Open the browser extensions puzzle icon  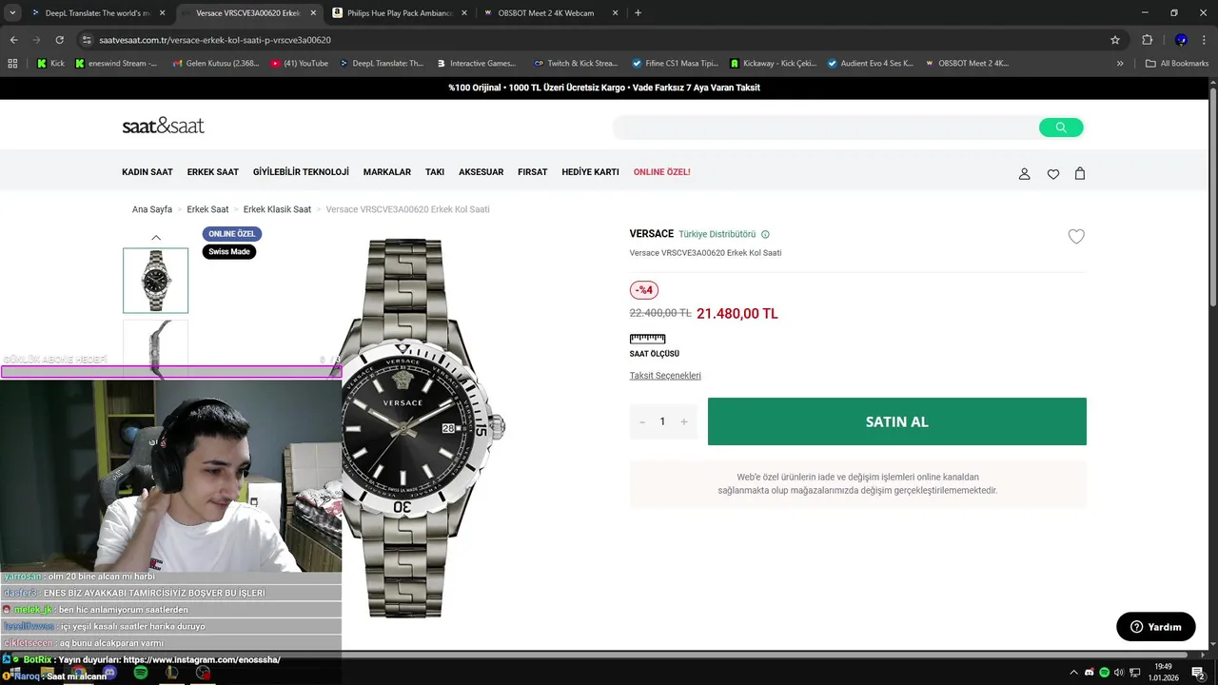1147,40
